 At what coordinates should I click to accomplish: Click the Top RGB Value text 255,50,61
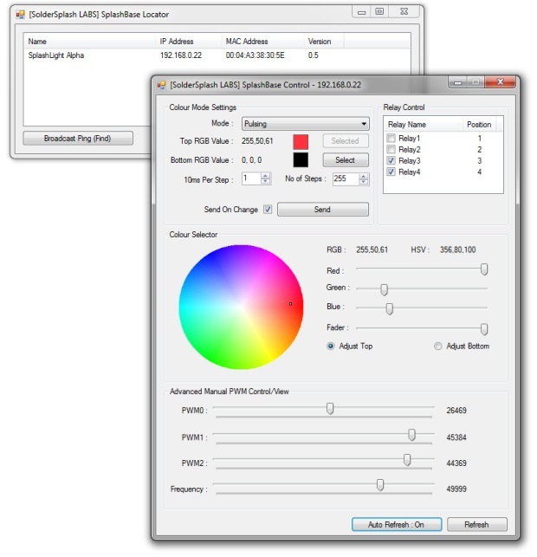point(257,141)
